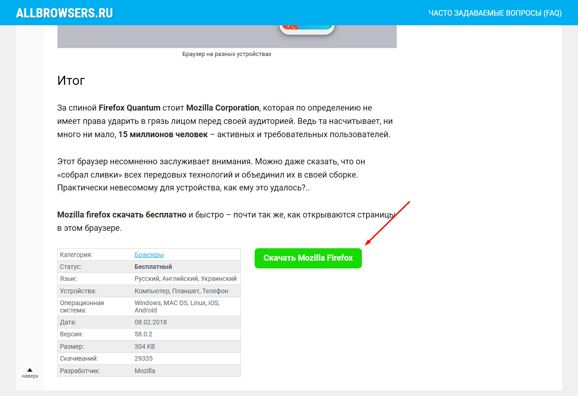Click the Windows, MAC OS operating system cell

[x=177, y=307]
